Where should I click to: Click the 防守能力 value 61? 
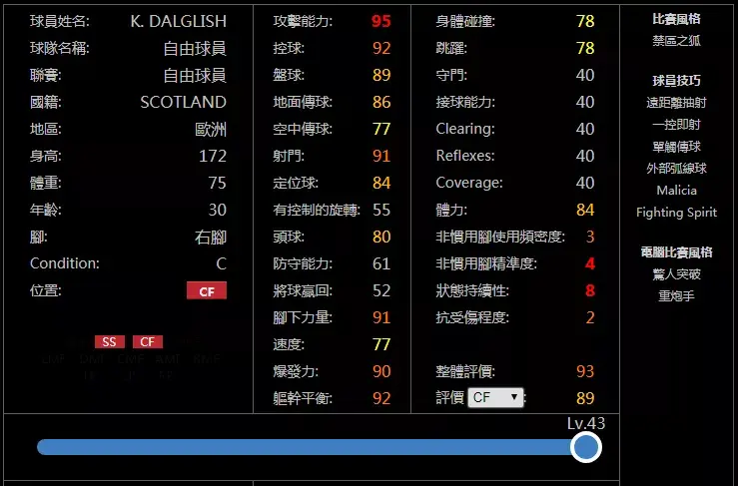tap(381, 263)
